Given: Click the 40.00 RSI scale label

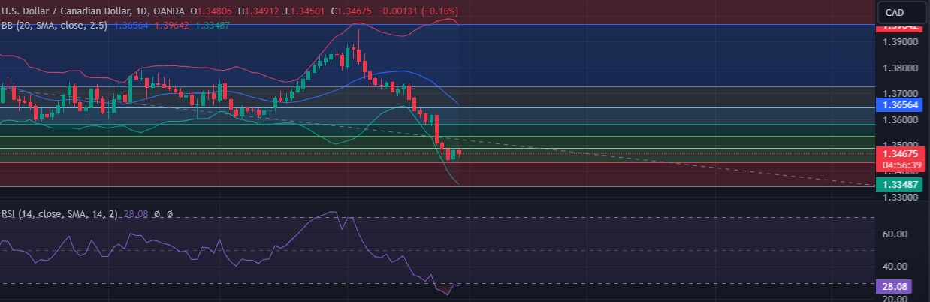Looking at the screenshot, I should pos(894,267).
